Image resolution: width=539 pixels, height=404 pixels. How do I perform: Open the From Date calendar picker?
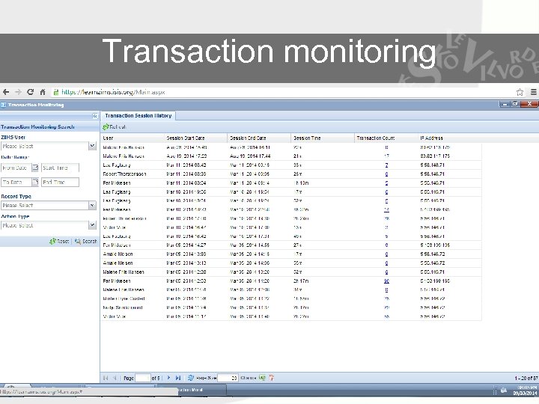(x=35, y=168)
